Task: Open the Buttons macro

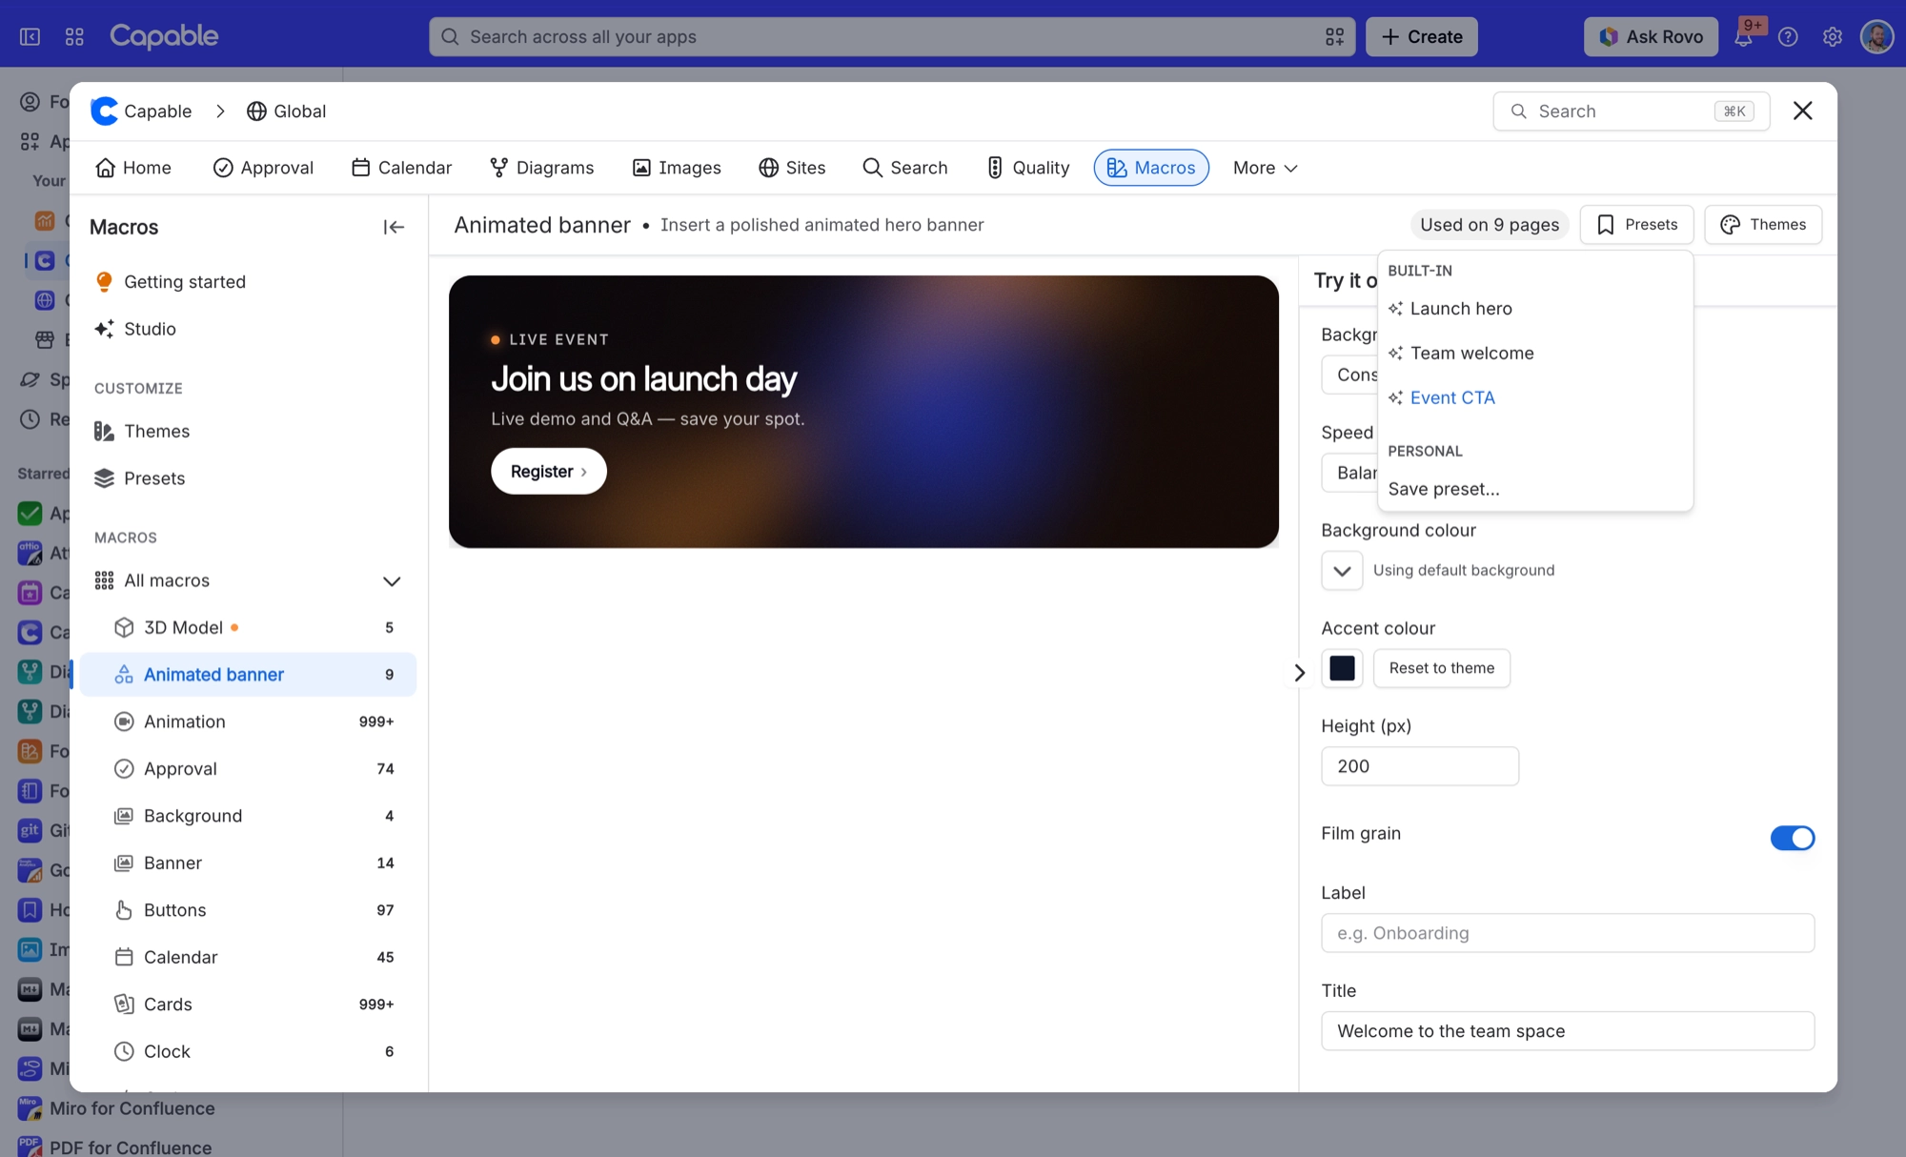Action: coord(248,910)
